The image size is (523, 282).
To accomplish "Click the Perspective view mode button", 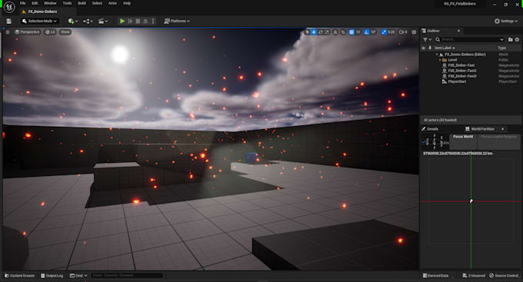I will pos(27,32).
